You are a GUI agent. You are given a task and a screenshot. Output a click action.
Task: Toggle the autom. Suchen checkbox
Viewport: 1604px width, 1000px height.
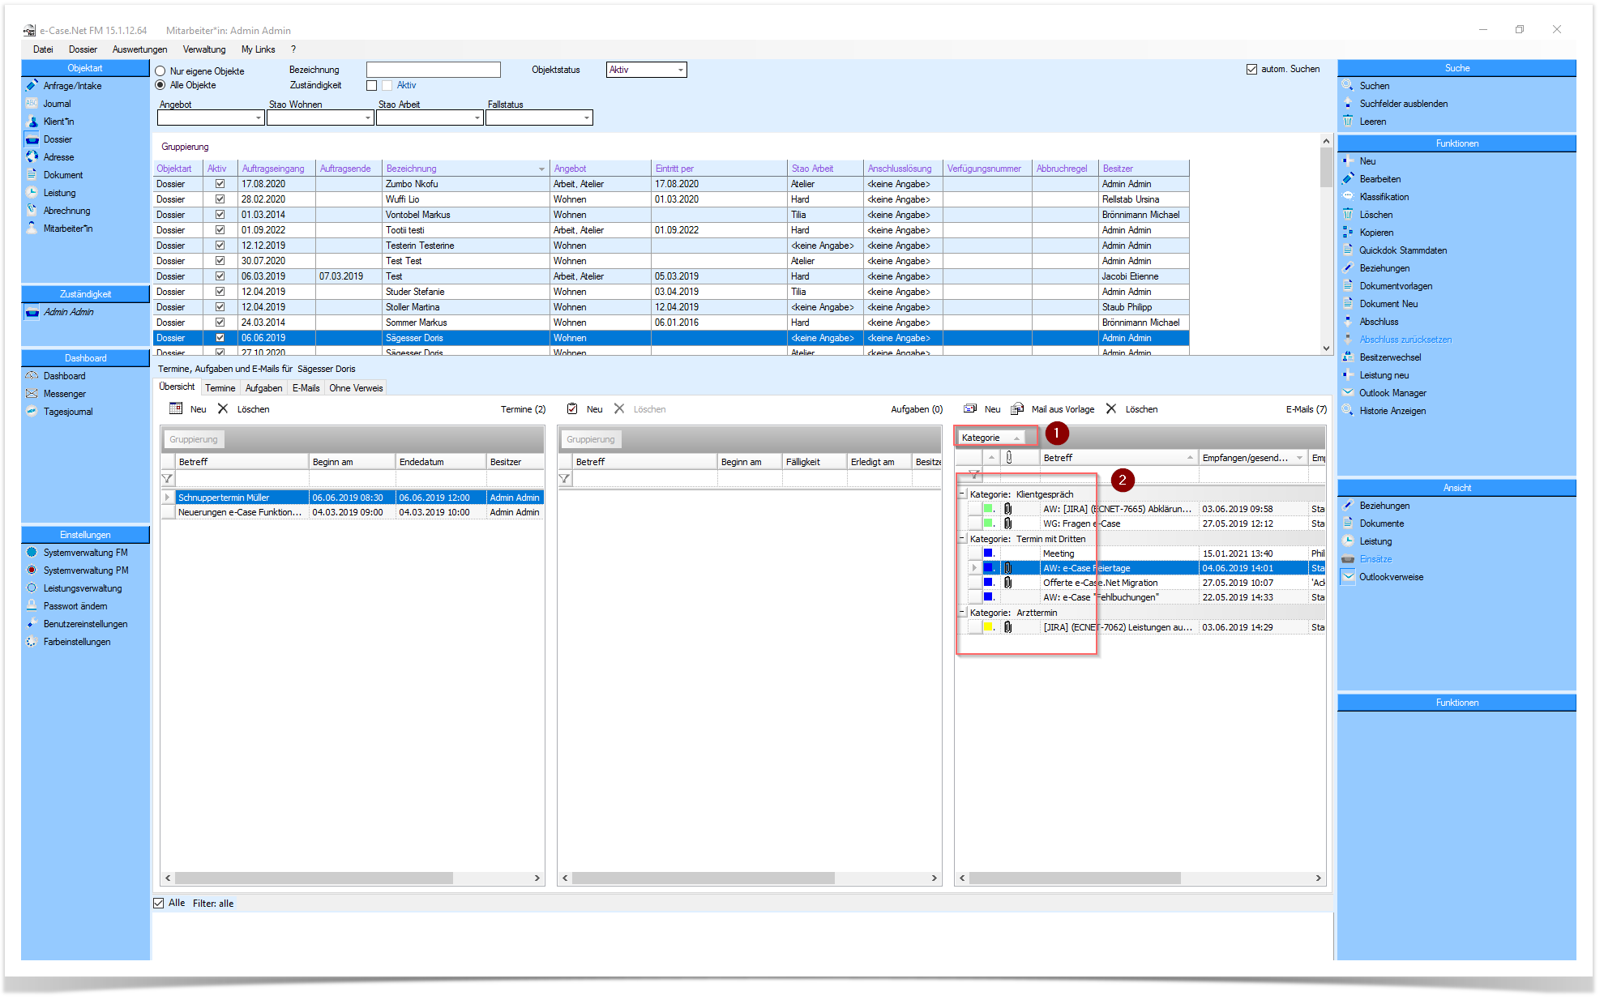click(1251, 69)
